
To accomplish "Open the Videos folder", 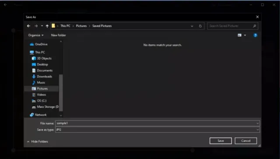I will 42,95.
